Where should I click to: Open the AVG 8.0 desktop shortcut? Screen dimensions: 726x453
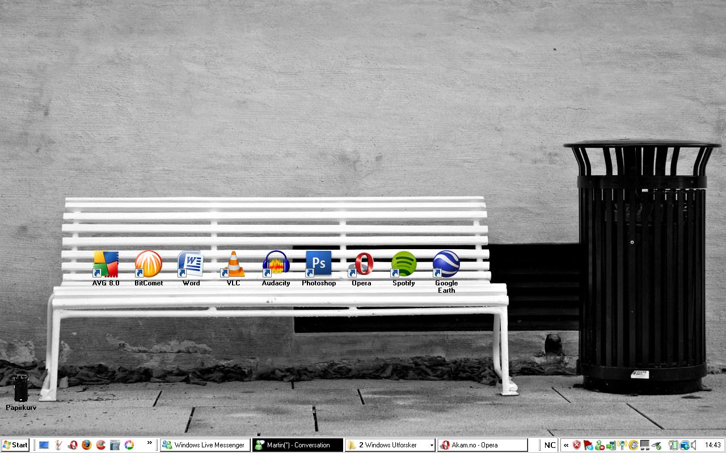pos(106,268)
